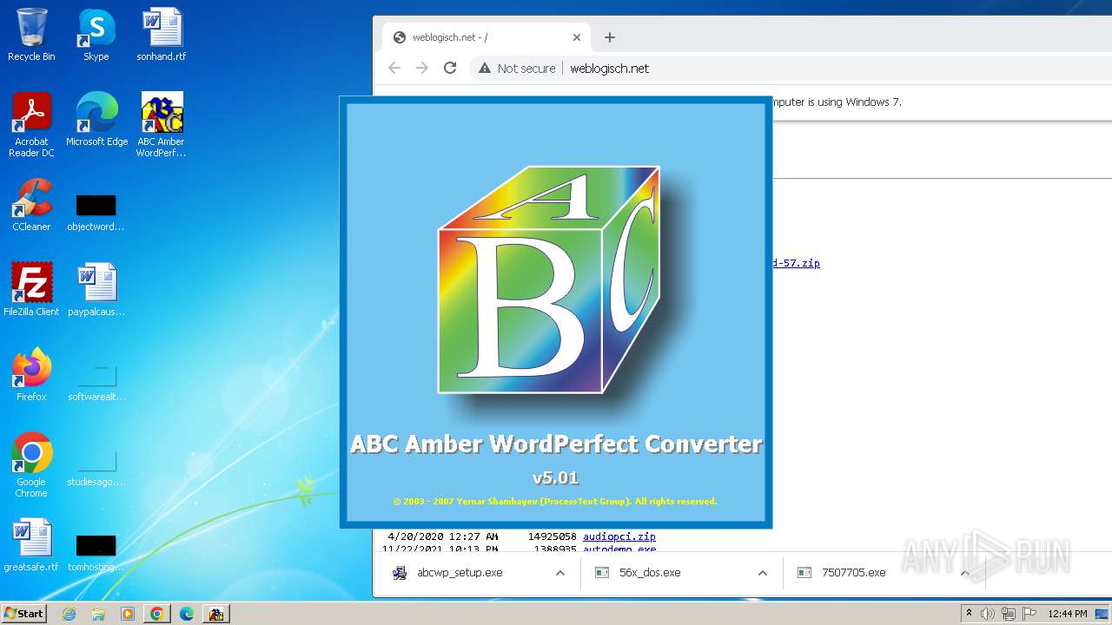The image size is (1112, 625).
Task: Open the network tray icon
Action: pyautogui.click(x=1008, y=614)
